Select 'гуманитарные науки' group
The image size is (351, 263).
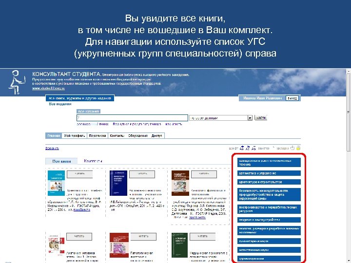coord(269,241)
